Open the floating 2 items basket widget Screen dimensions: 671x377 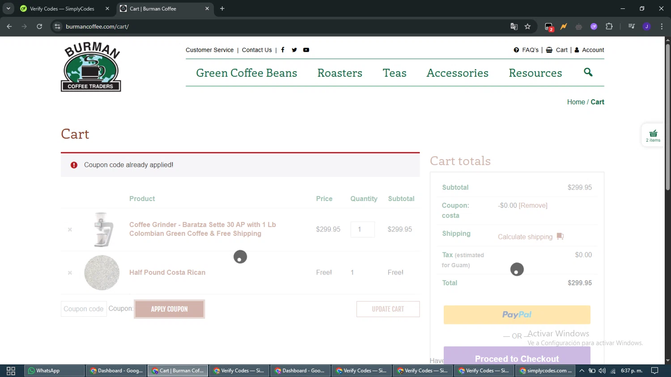[x=654, y=135]
